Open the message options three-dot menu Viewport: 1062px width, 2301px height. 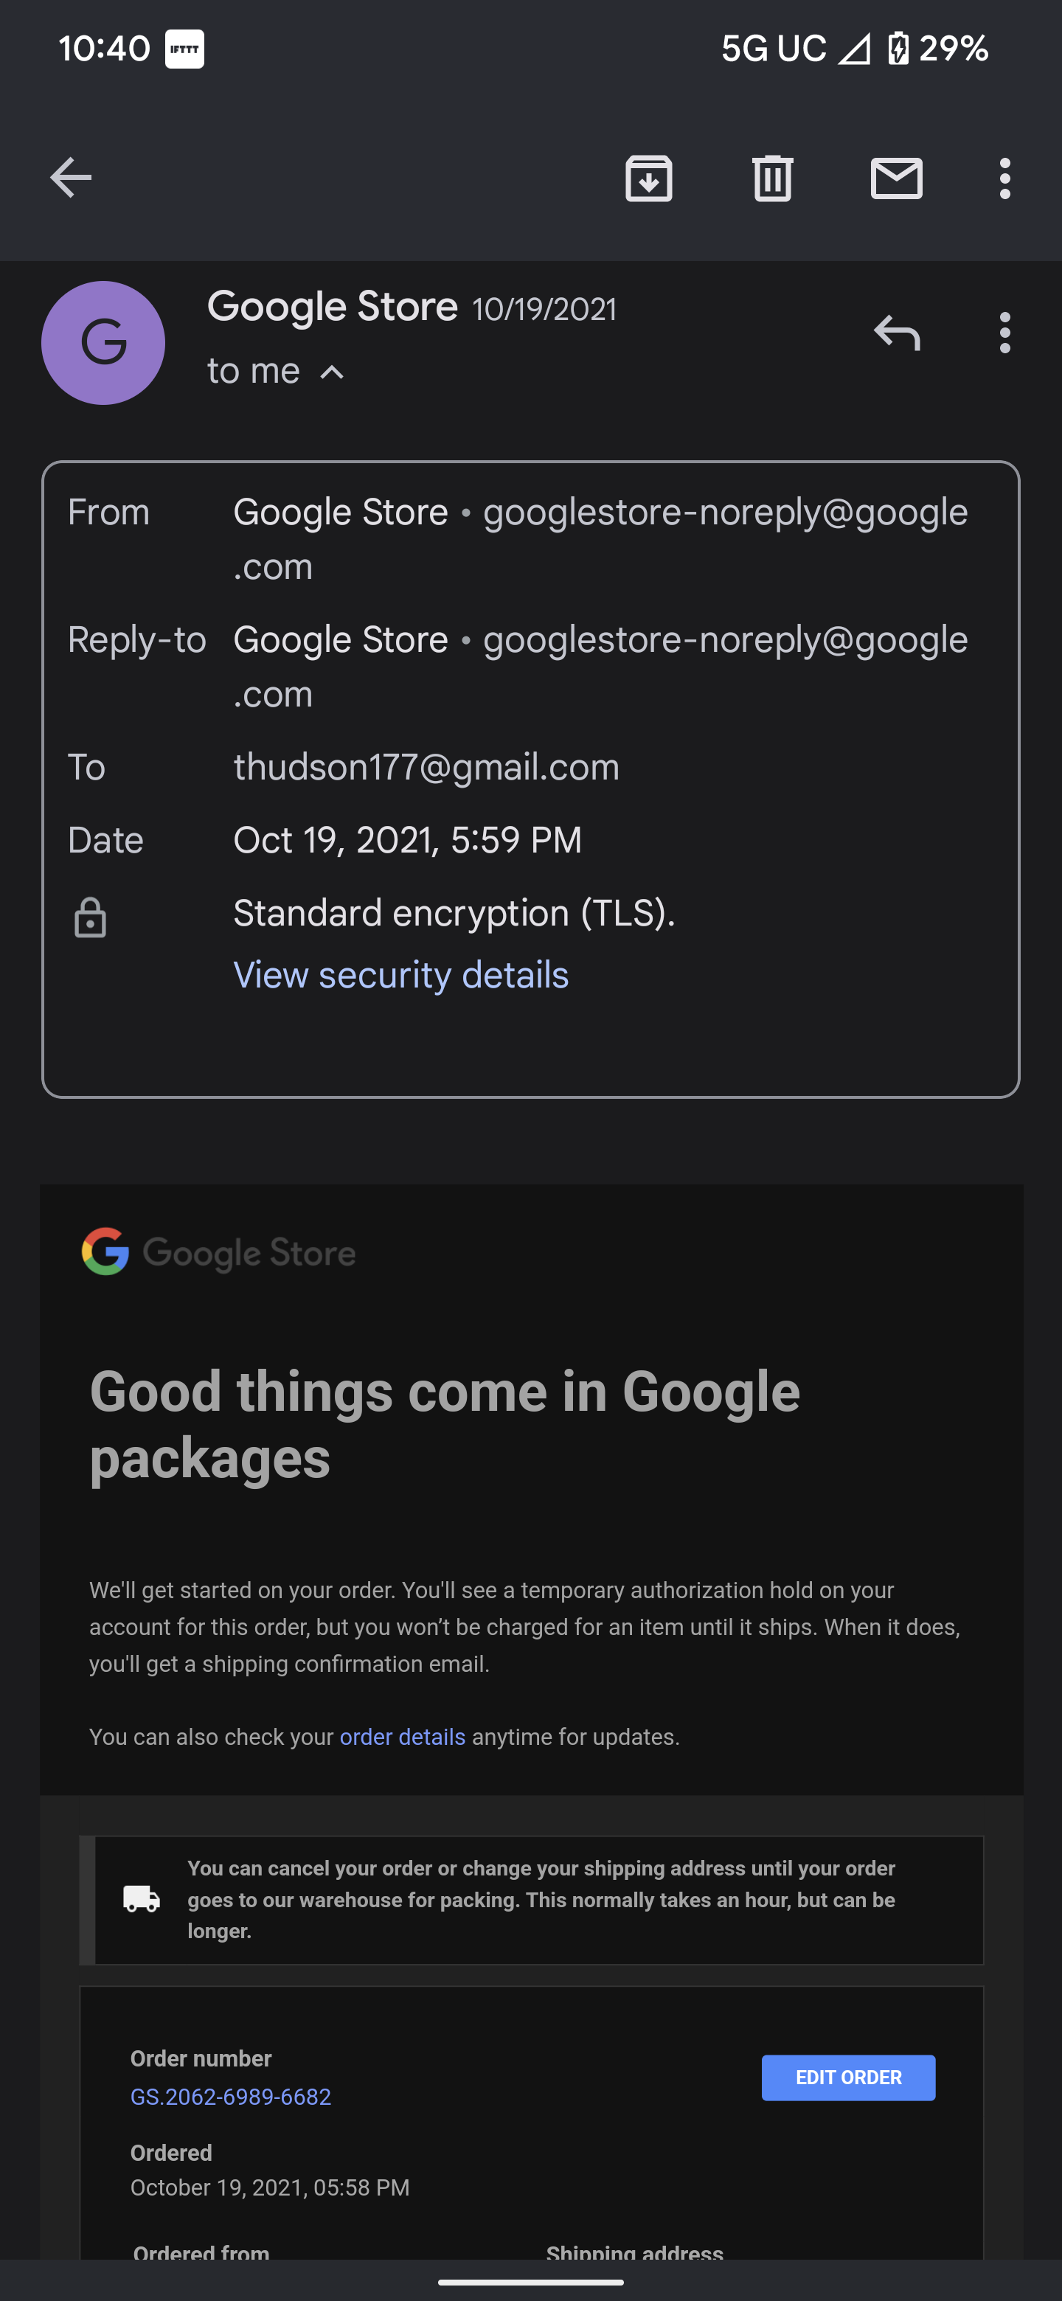tap(1004, 333)
